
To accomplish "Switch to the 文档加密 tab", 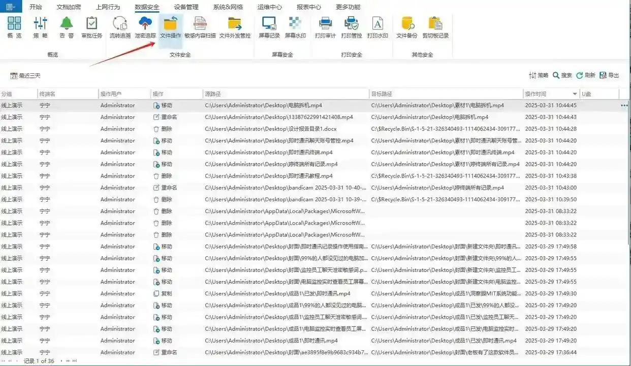I will point(69,7).
